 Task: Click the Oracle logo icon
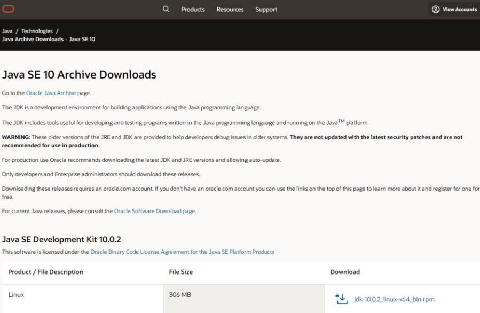(9, 9)
